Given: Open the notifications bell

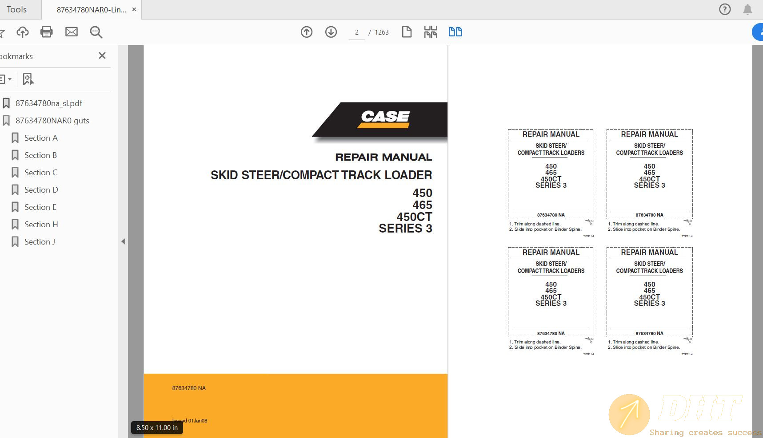Looking at the screenshot, I should click(747, 9).
